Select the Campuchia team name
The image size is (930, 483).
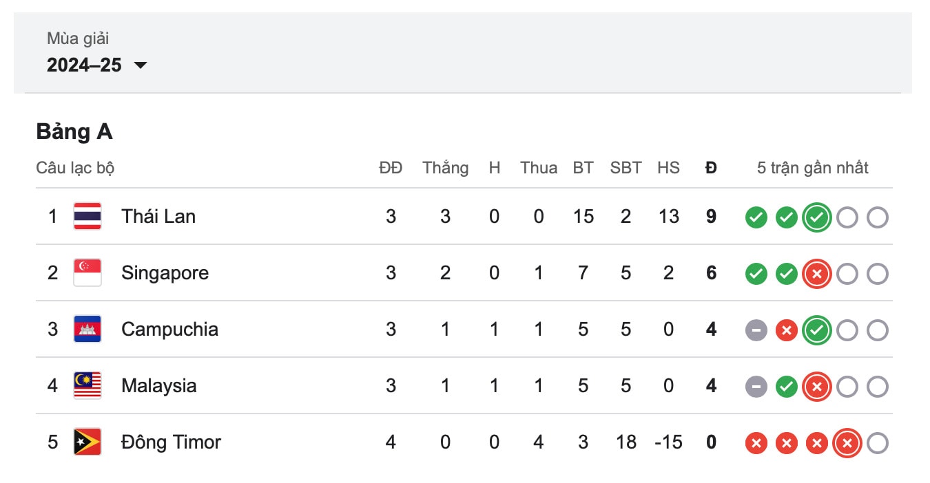point(169,330)
